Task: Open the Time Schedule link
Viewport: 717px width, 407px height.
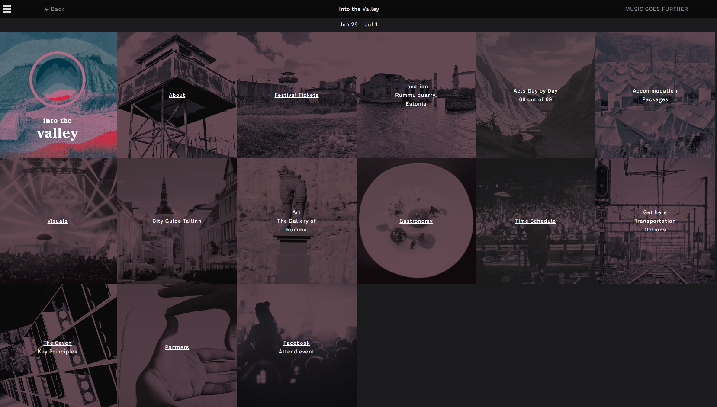Action: (x=535, y=221)
